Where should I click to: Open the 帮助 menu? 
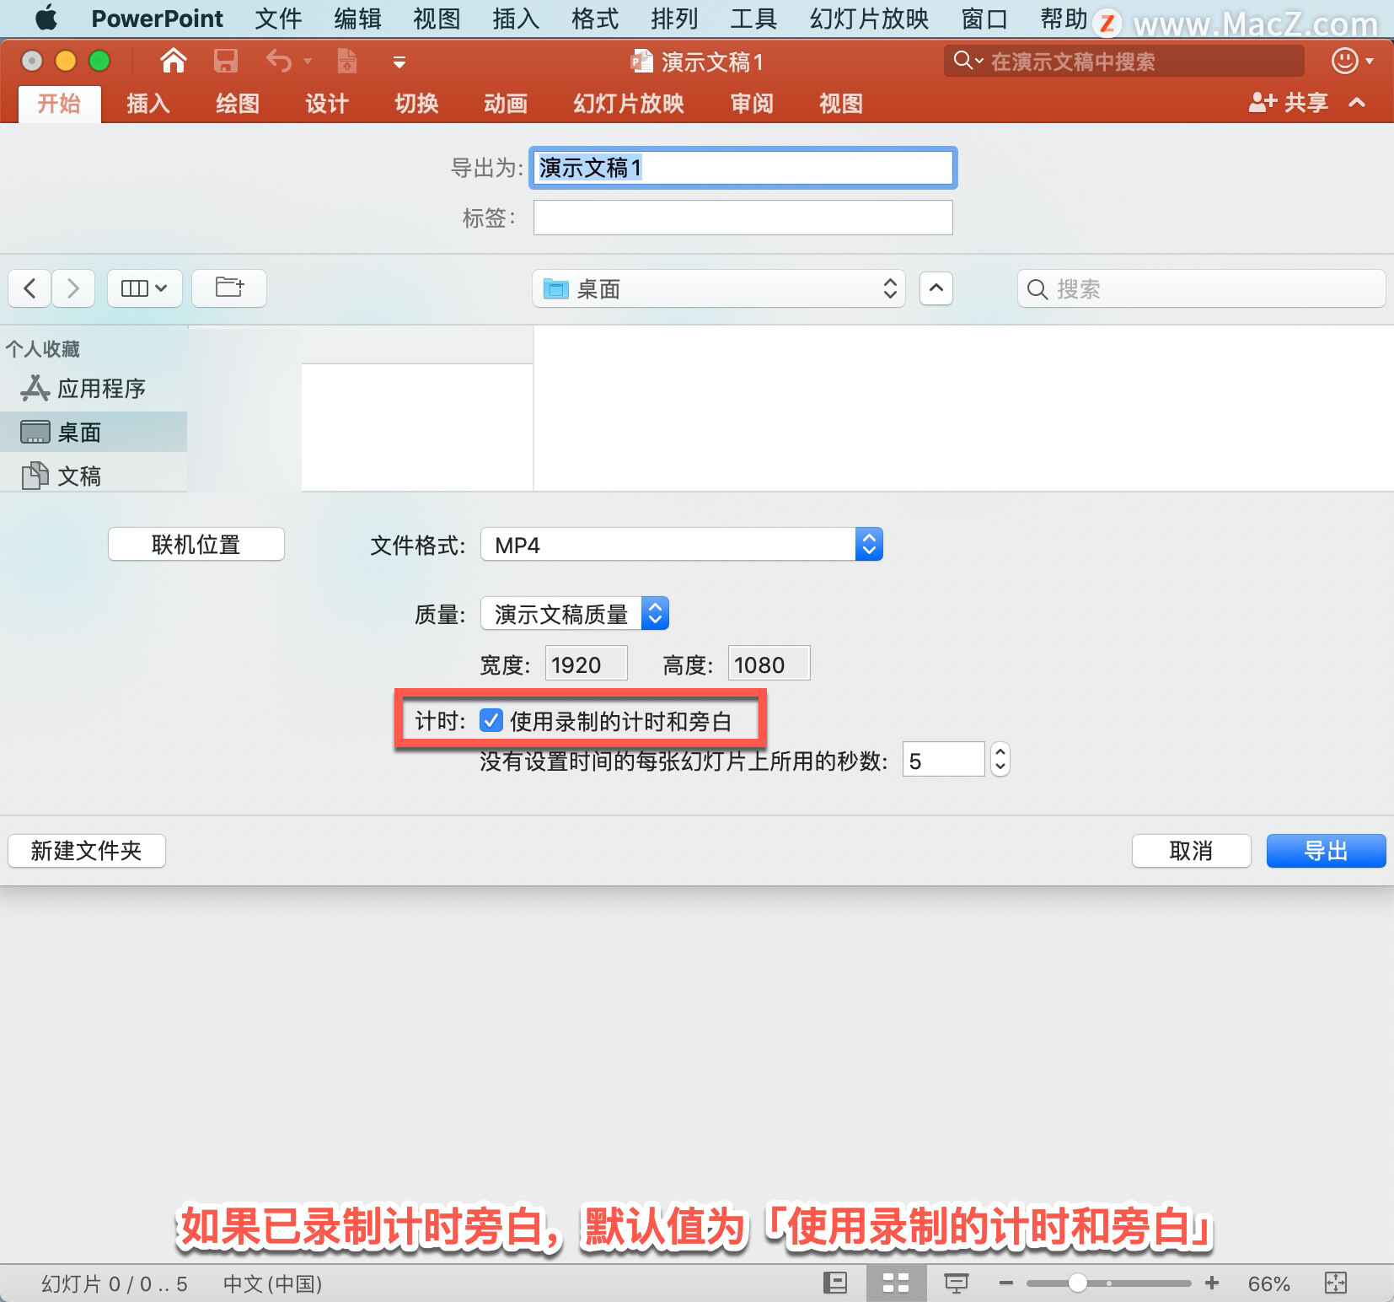(x=1064, y=18)
